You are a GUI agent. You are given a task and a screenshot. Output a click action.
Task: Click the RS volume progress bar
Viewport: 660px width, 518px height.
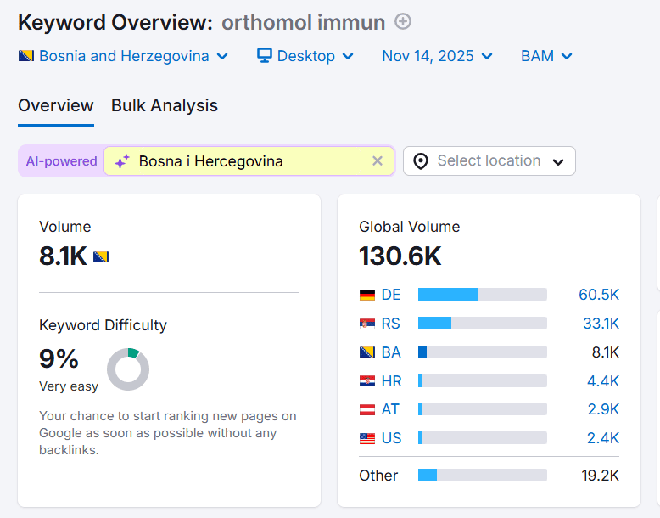point(483,324)
